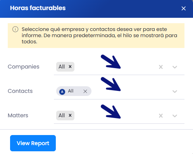
Task: Expand the Matters dropdown
Action: (x=175, y=116)
